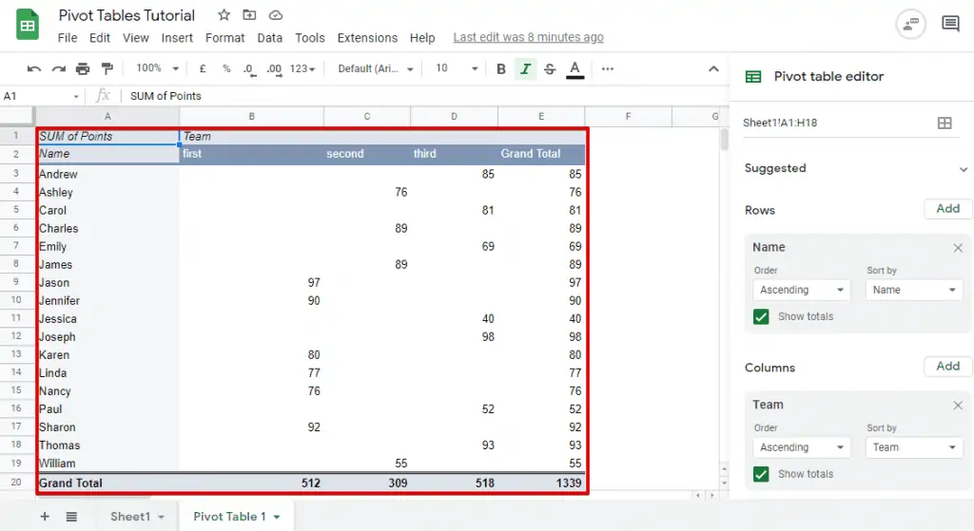Screen dimensions: 974x531
Task: Select the Joseph name cell
Action: [107, 337]
